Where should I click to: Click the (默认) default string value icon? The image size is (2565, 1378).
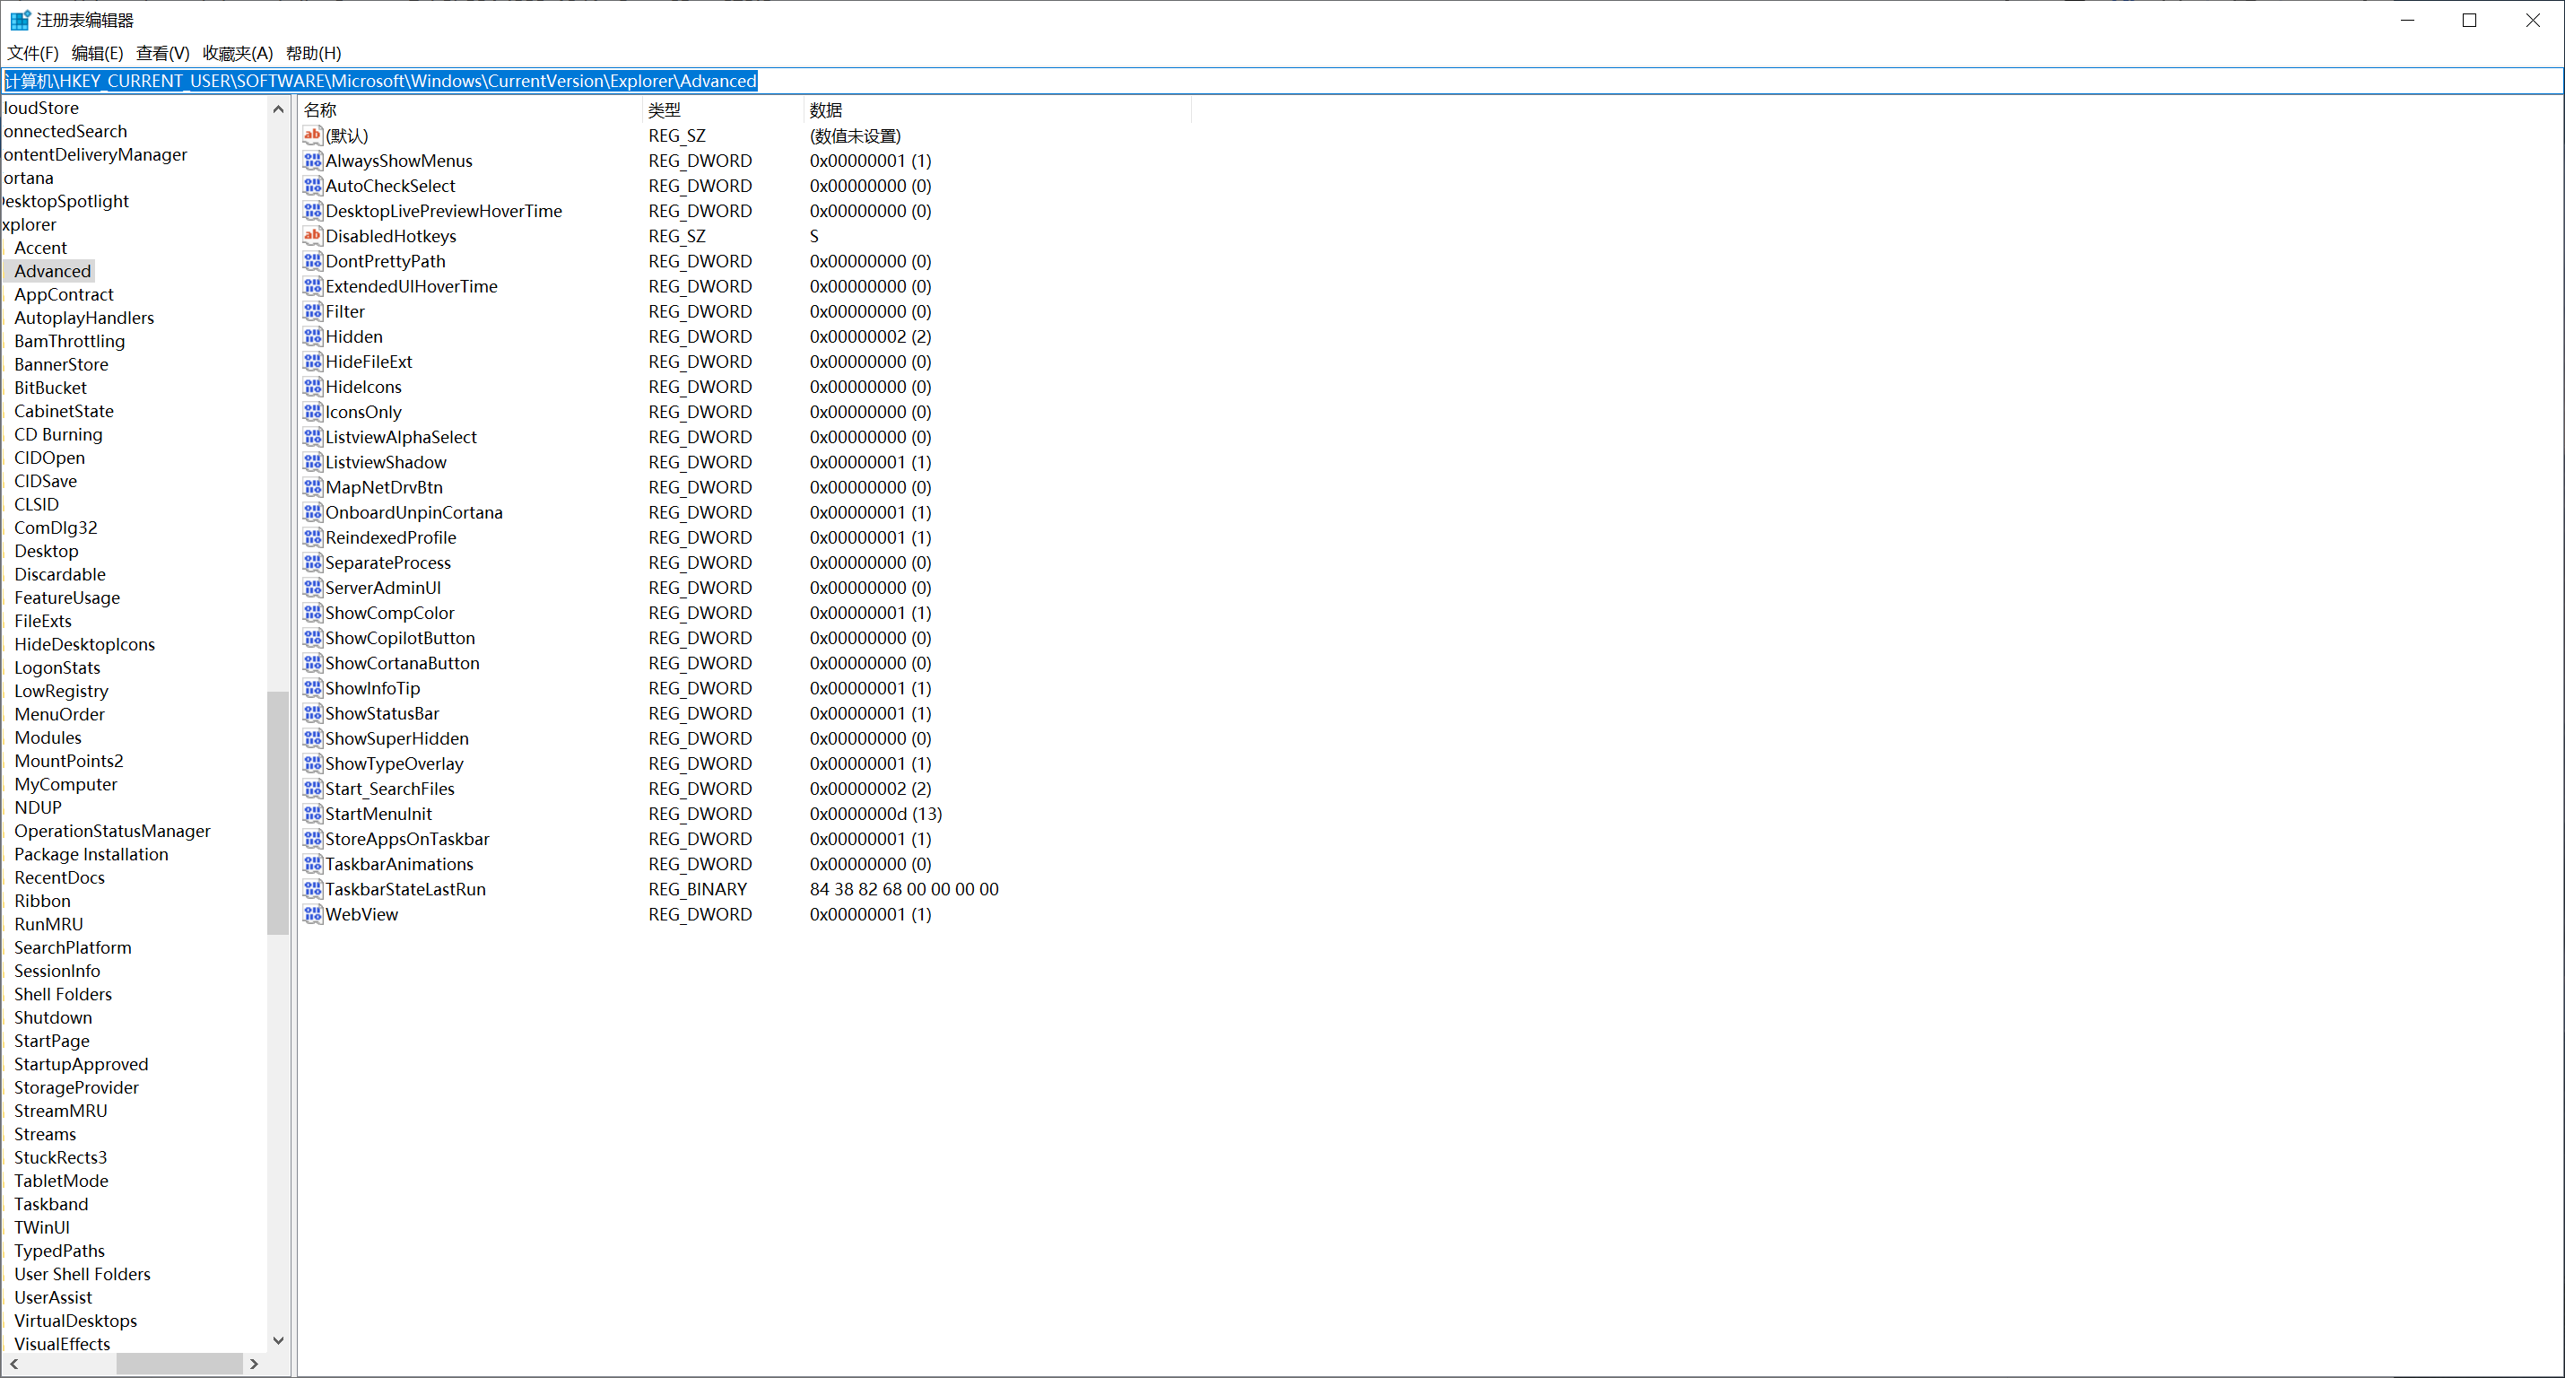(x=313, y=135)
